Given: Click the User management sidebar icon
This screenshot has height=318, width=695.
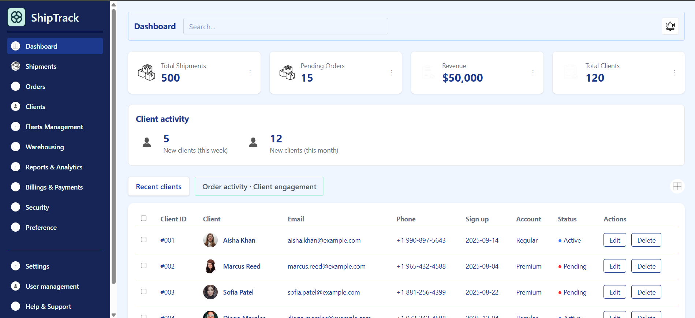Looking at the screenshot, I should pos(16,286).
